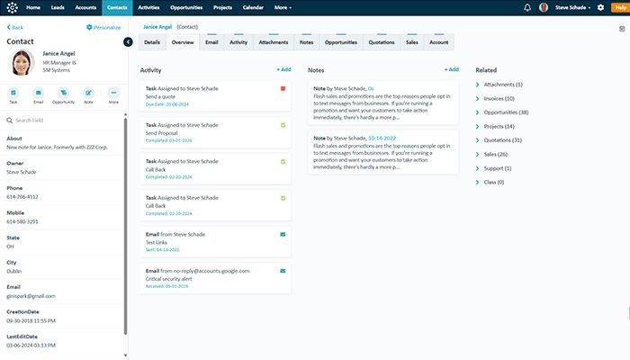
Task: Open the settings gear in the top bar
Action: click(x=600, y=7)
